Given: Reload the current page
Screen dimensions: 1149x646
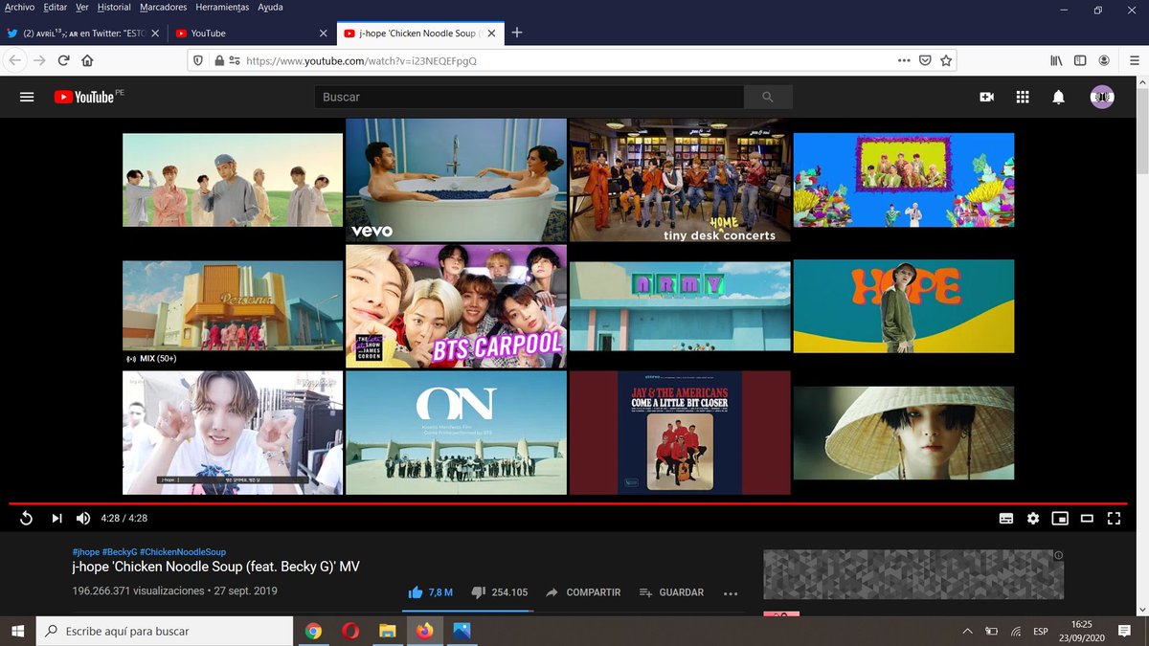Looking at the screenshot, I should 63,60.
